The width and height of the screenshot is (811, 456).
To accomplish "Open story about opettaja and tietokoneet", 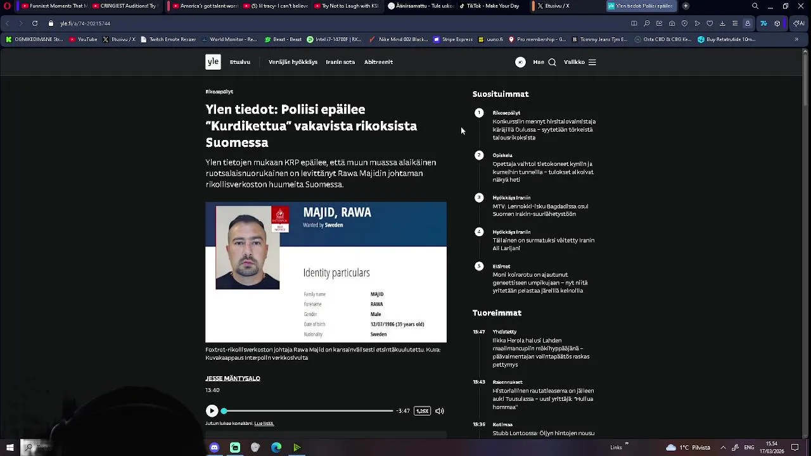I will pyautogui.click(x=543, y=172).
